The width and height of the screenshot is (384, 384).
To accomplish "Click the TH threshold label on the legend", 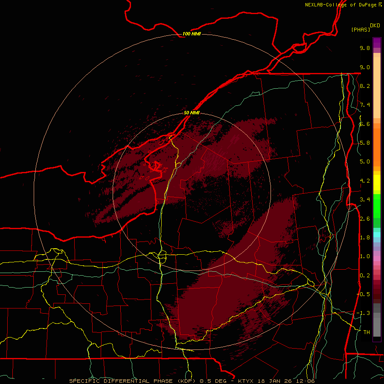I will [367, 332].
